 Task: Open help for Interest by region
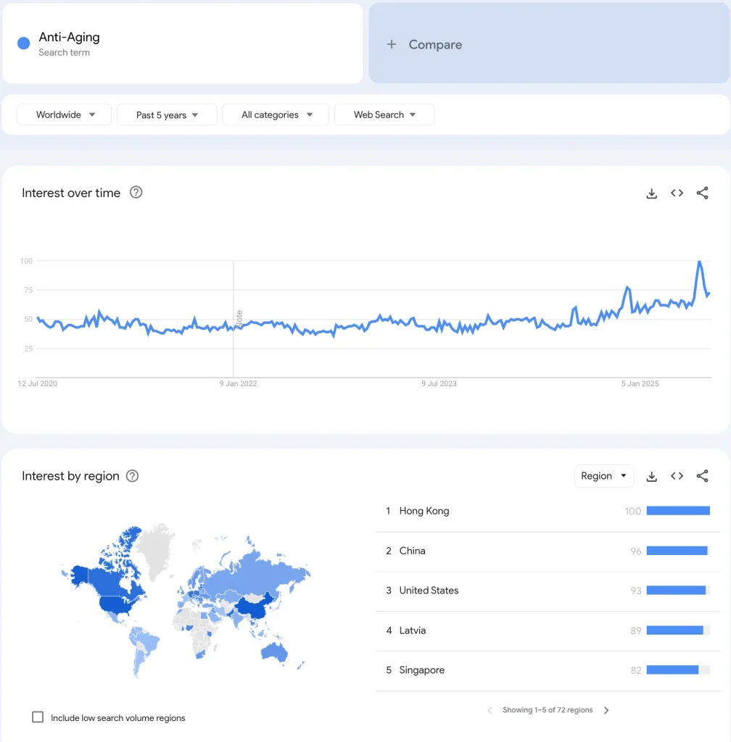pos(132,476)
